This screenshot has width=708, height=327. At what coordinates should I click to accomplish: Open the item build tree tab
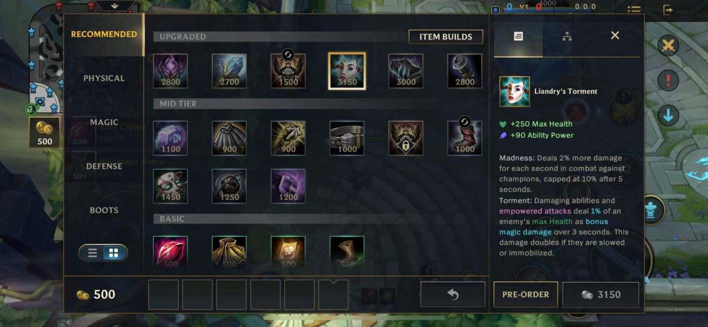(x=566, y=36)
